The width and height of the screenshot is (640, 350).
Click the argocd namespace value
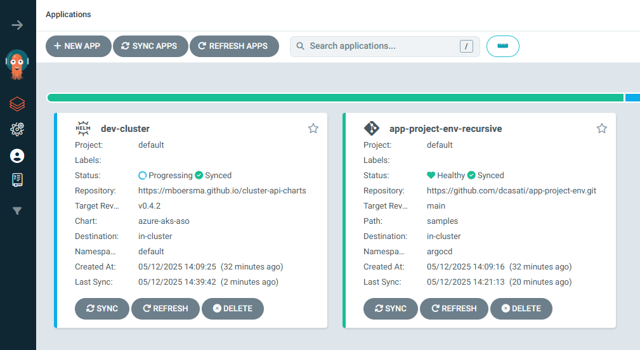coord(440,252)
